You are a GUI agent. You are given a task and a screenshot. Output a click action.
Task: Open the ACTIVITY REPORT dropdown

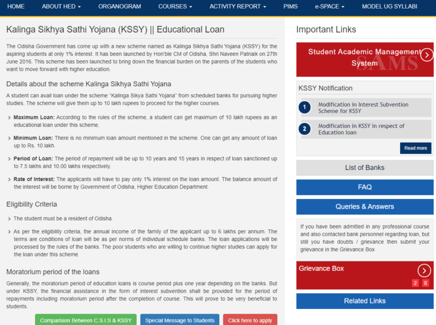point(238,6)
